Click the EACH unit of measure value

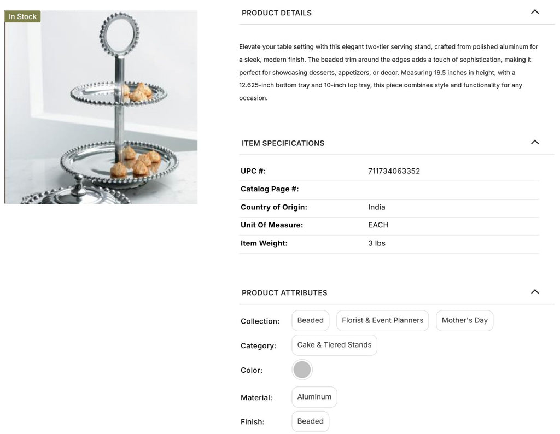[378, 225]
